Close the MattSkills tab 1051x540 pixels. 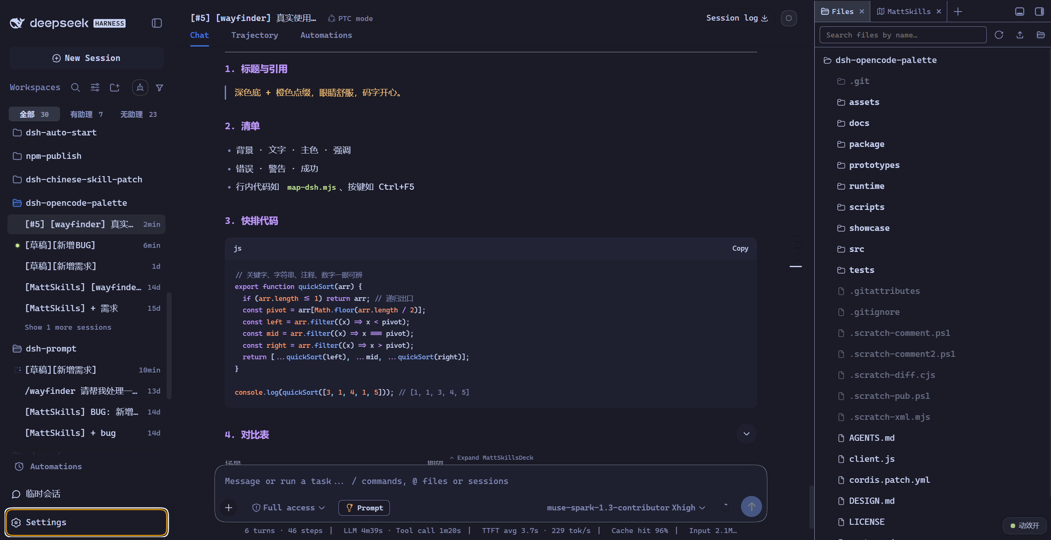coord(939,12)
